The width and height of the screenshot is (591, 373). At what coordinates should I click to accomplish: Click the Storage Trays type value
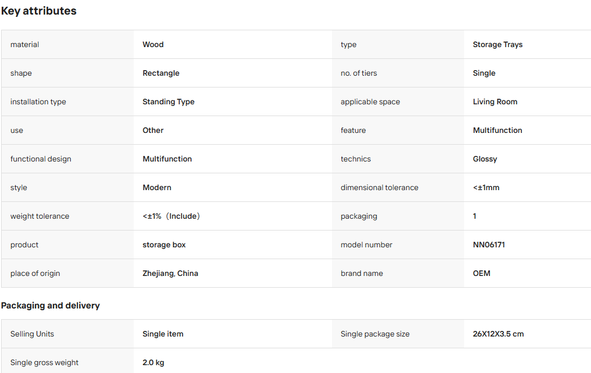click(498, 44)
